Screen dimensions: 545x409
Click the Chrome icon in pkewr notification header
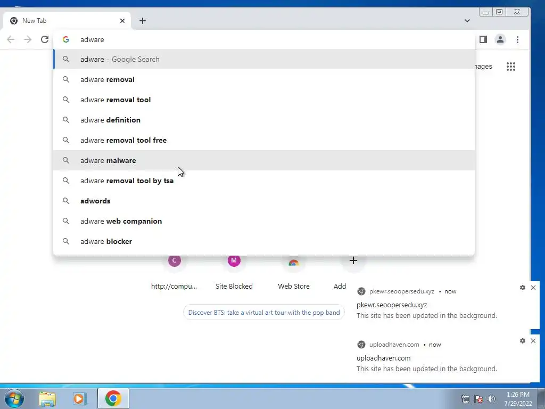[x=361, y=291]
